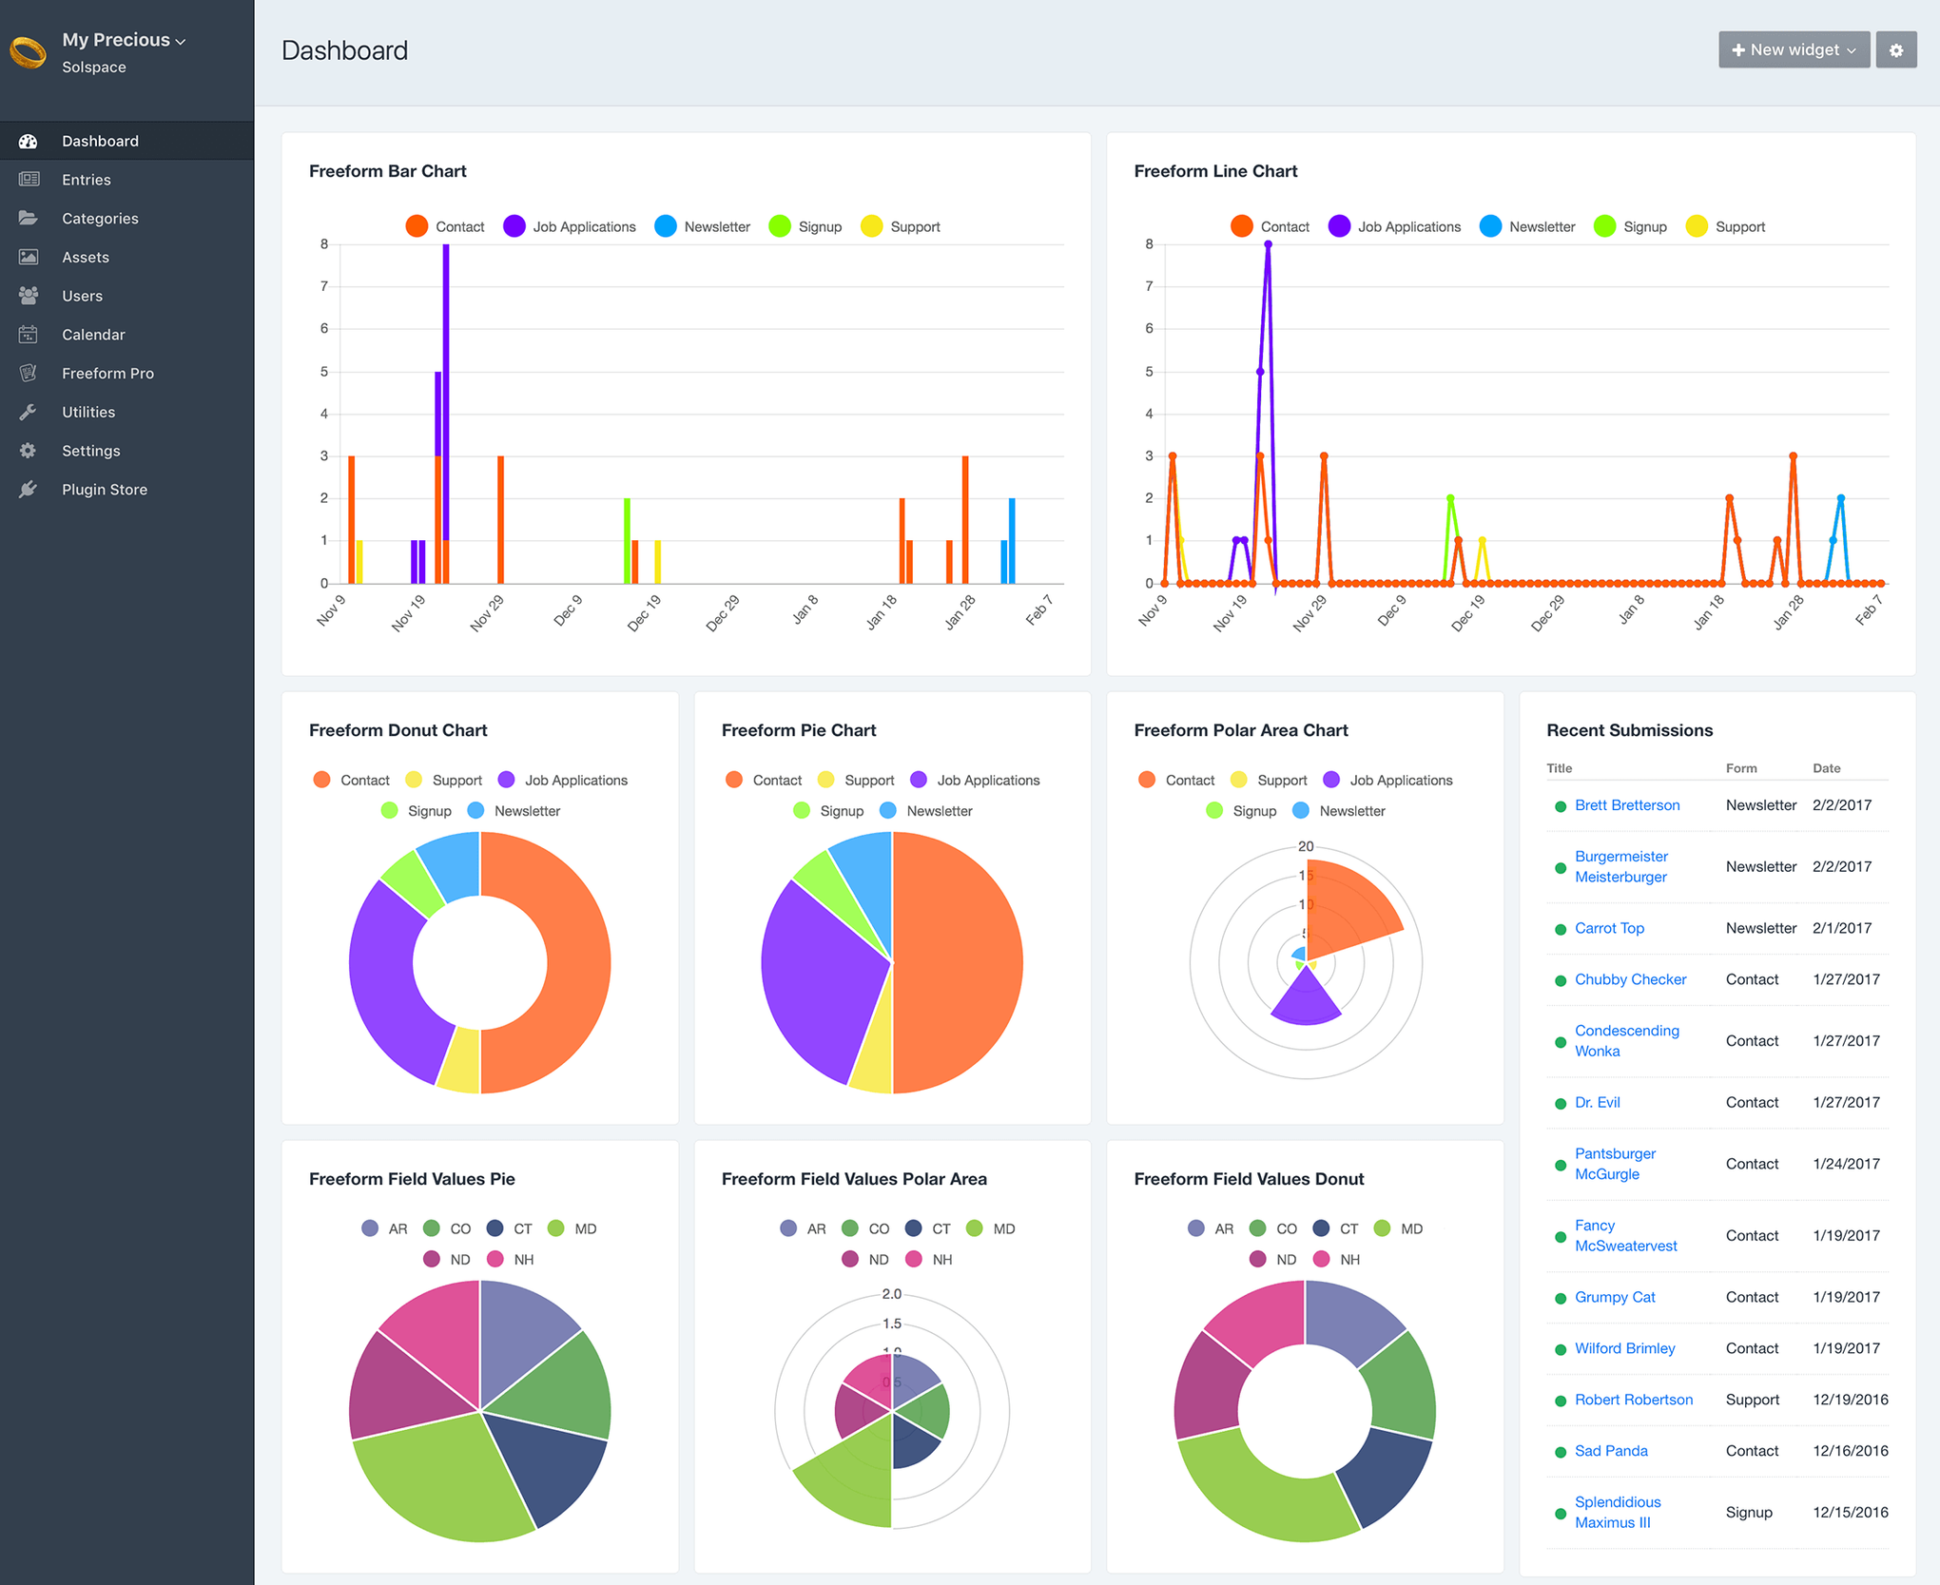1940x1585 pixels.
Task: Select the Dashboard gauge icon in sidebar
Action: [x=28, y=140]
